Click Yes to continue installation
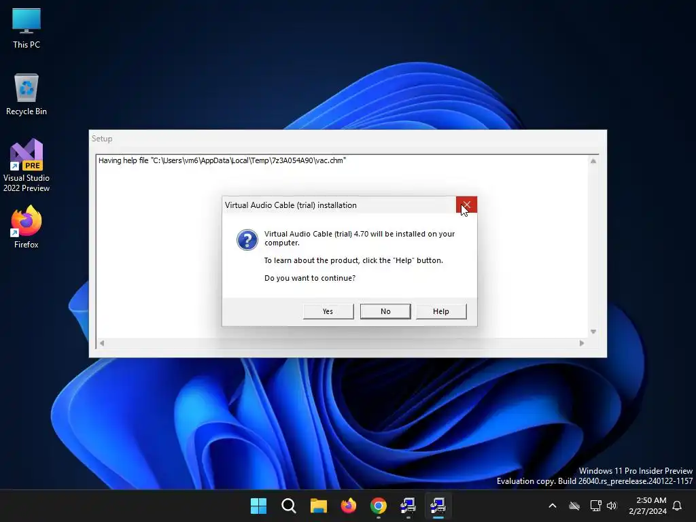 point(328,311)
